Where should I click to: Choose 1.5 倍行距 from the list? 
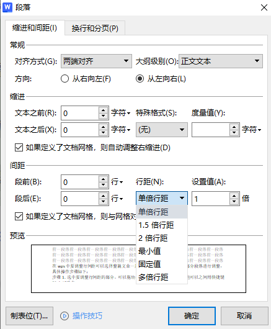(x=162, y=225)
